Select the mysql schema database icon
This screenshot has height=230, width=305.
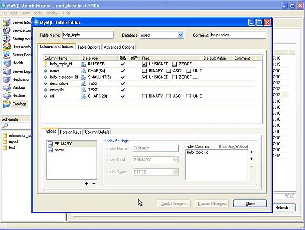[5, 142]
